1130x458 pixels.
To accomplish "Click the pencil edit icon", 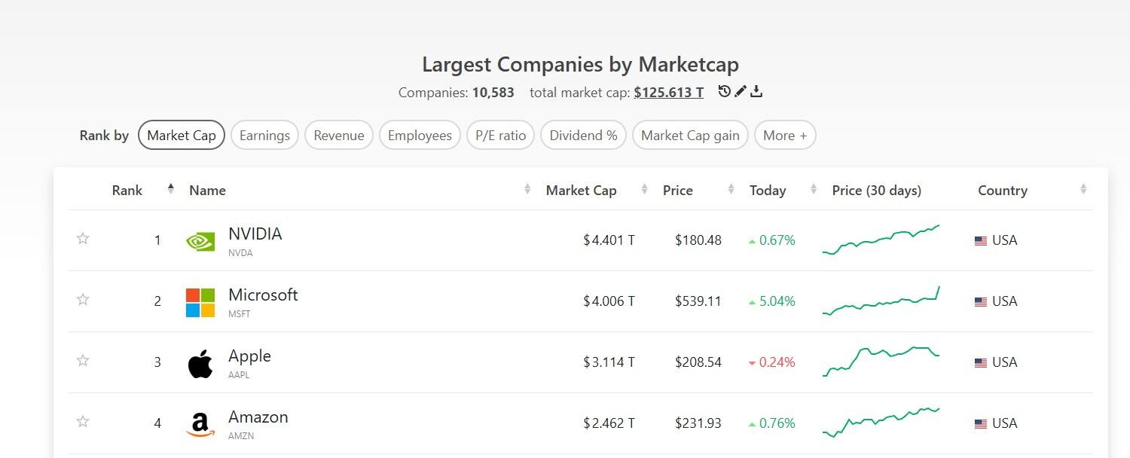I will pos(741,92).
